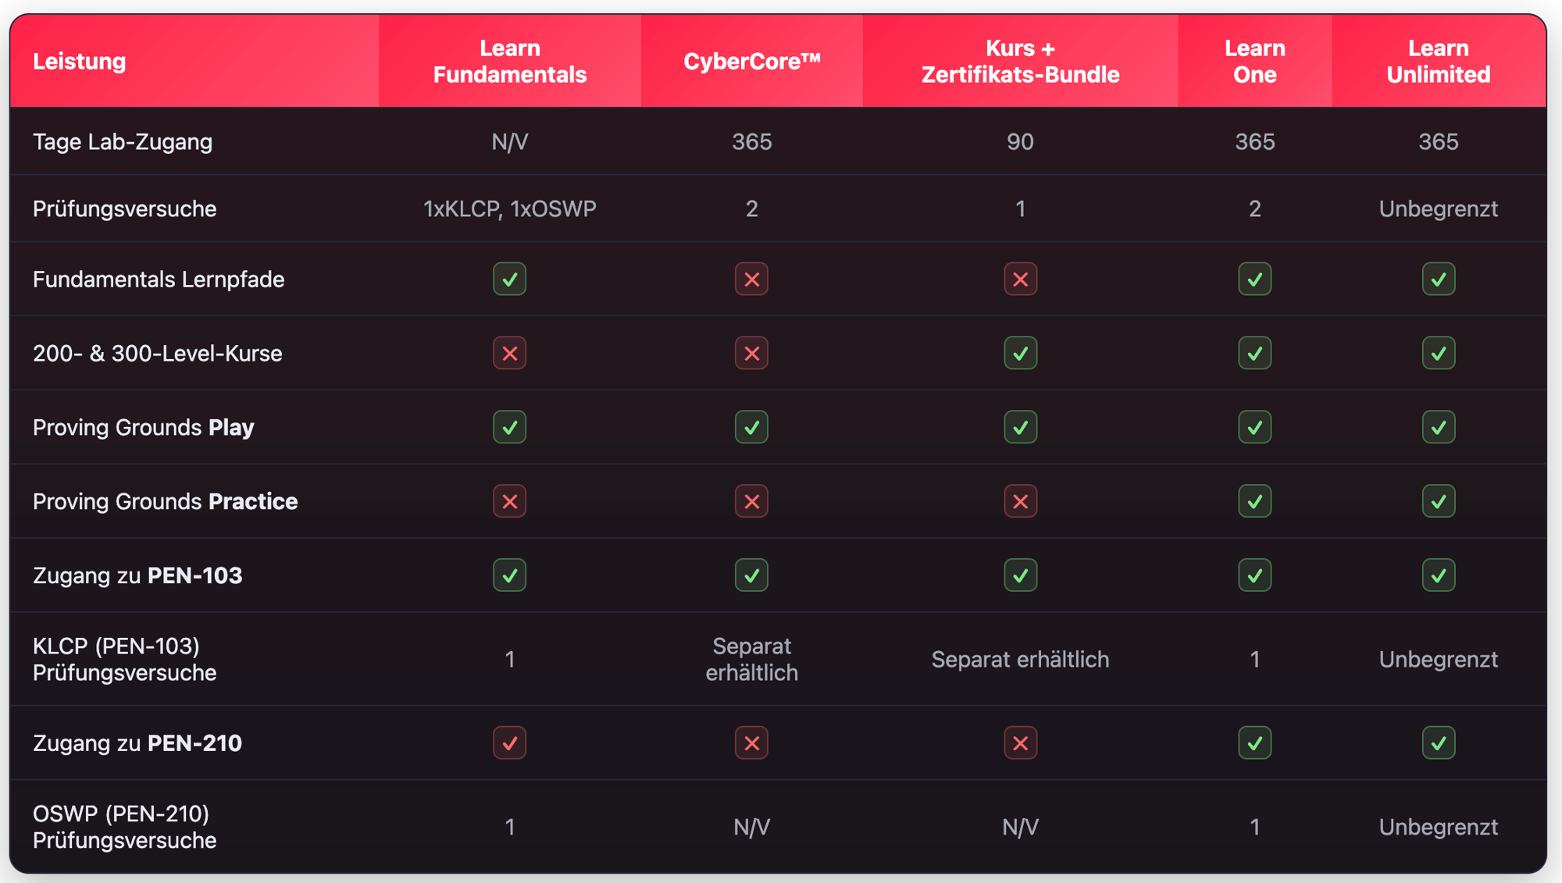Select the CyberCore™ column header

(751, 61)
